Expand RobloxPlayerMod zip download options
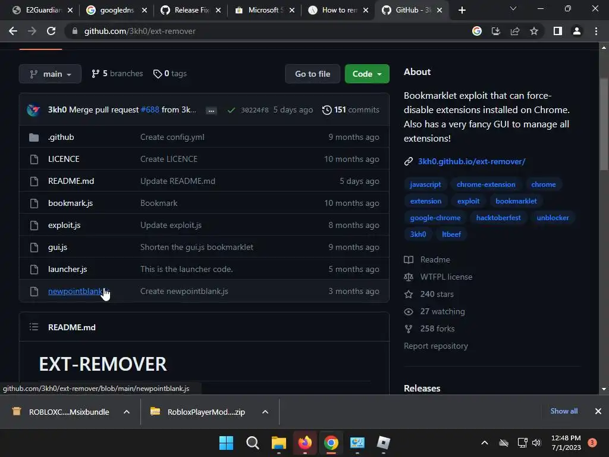Image resolution: width=609 pixels, height=457 pixels. pyautogui.click(x=265, y=412)
